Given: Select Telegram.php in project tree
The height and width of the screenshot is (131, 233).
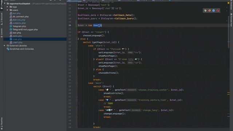Looking at the screenshot, I should [x=19, y=26].
